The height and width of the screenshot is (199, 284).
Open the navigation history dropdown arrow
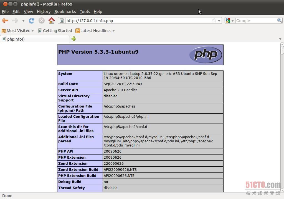(x=23, y=21)
